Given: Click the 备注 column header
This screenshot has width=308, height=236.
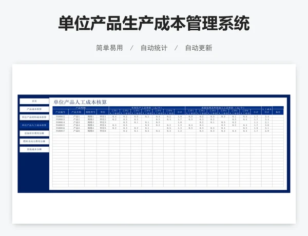Looking at the screenshot, I should click(x=278, y=112).
